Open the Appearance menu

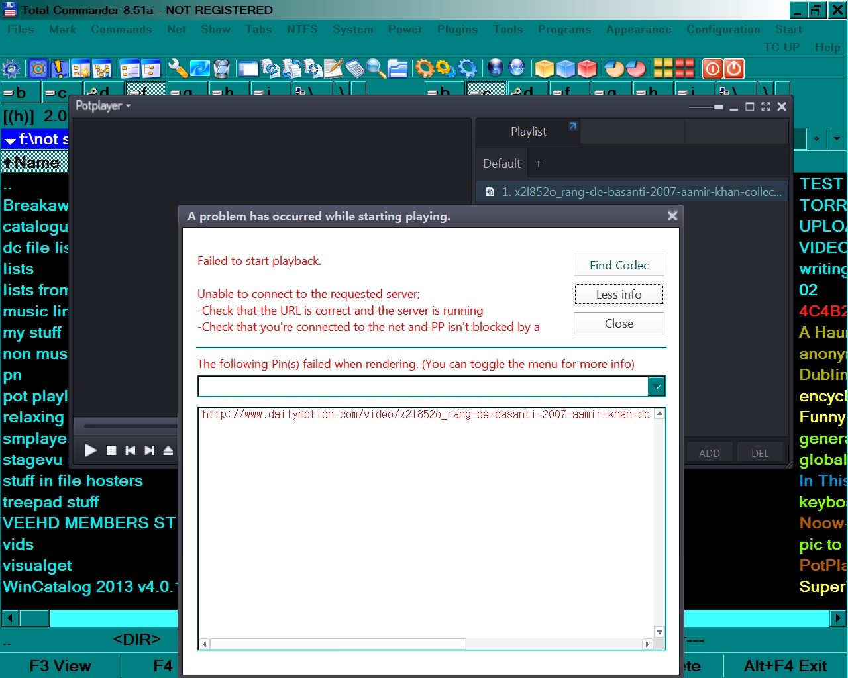[x=639, y=30]
